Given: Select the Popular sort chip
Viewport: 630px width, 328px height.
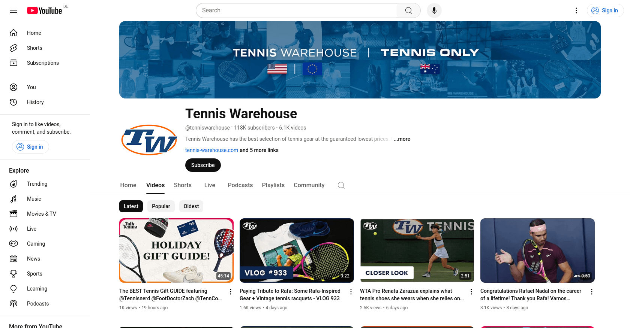Looking at the screenshot, I should [161, 206].
